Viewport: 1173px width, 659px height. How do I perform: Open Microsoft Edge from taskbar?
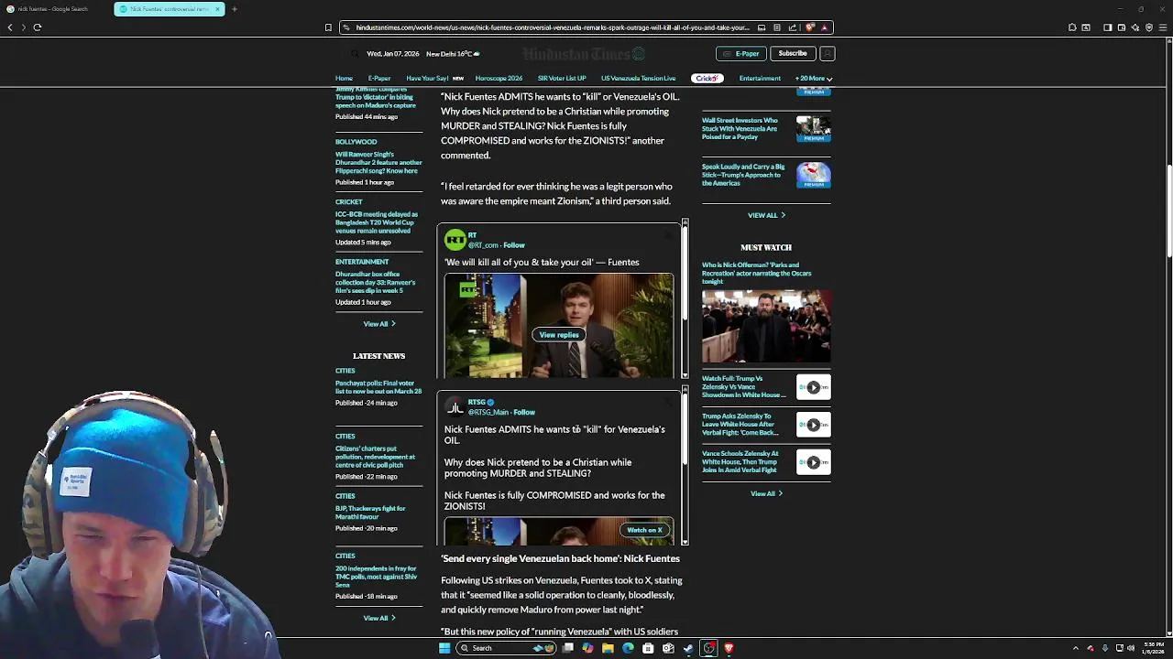click(x=628, y=648)
